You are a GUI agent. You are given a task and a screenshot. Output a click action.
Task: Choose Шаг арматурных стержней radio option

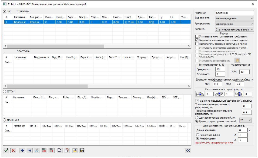(x=197, y=118)
